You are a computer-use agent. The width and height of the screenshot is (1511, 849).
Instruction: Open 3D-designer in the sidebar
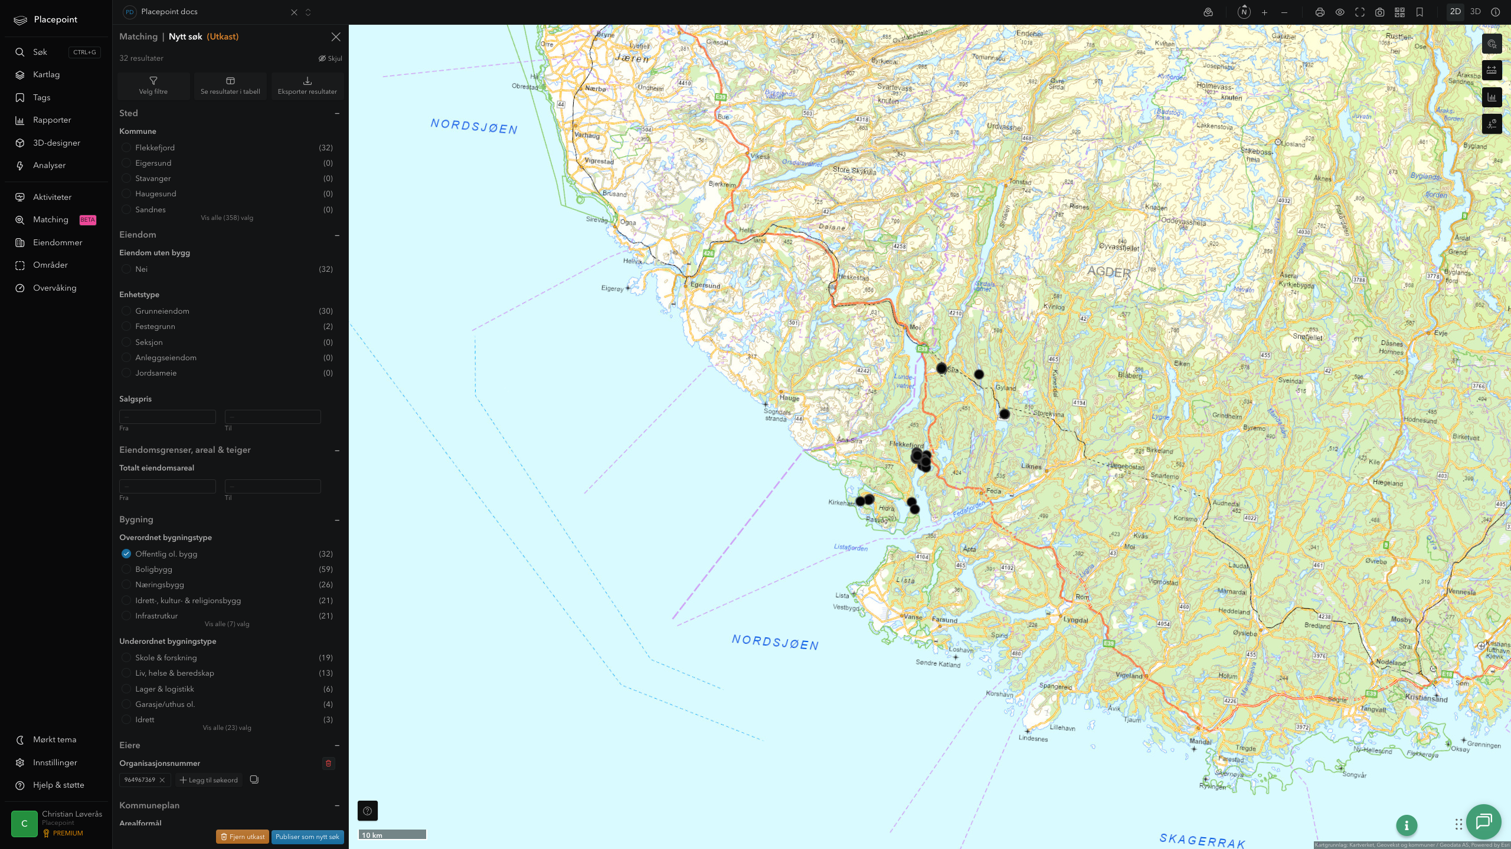57,143
